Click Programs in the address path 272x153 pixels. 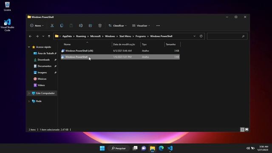click(x=141, y=36)
